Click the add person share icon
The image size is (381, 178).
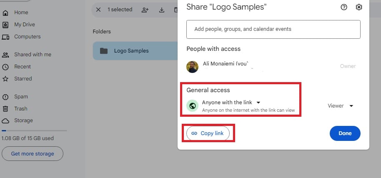[145, 10]
